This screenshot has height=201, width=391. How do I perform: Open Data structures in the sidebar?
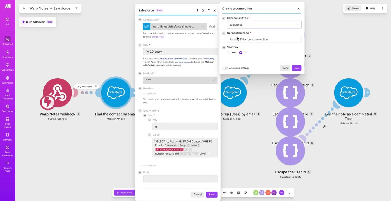coord(8,151)
